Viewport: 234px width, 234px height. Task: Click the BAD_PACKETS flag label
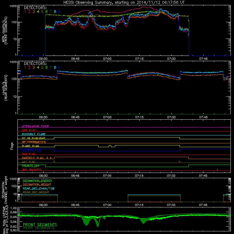click(32, 170)
